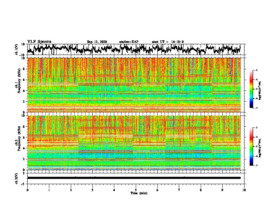Select the date text "Sep. 12, 2020"
The height and width of the screenshot is (213, 275).
coord(97,42)
